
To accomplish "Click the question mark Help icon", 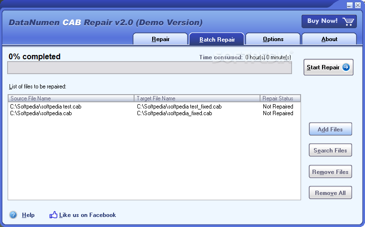I will coord(13,215).
